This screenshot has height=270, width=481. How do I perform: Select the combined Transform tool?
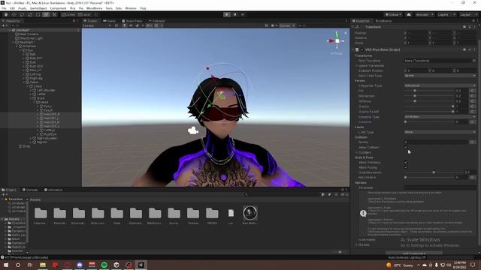click(46, 14)
